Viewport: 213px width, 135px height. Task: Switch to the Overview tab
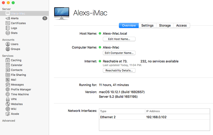pyautogui.click(x=129, y=26)
